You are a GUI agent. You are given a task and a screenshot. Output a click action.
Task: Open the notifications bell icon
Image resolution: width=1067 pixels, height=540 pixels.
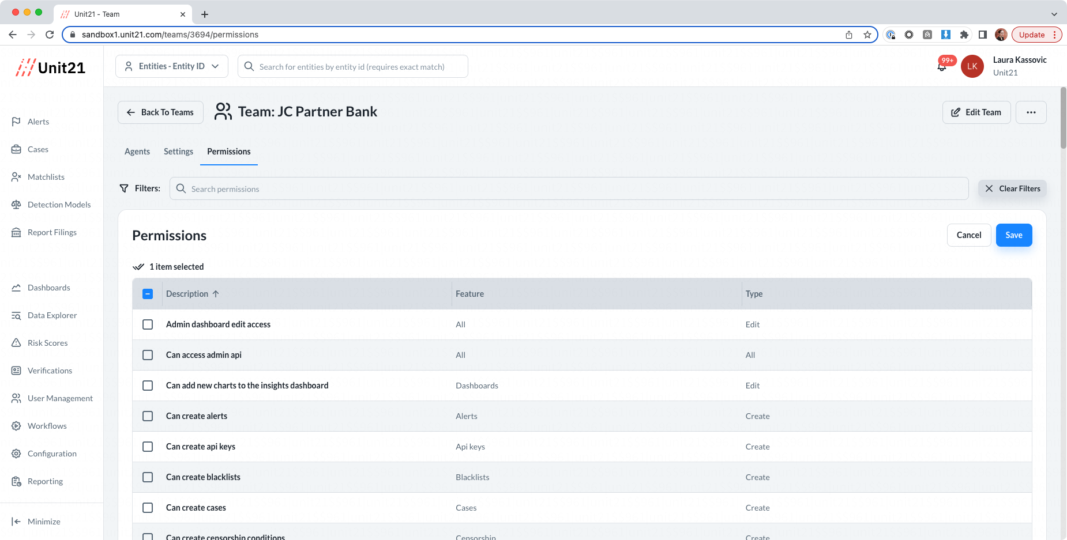pyautogui.click(x=942, y=66)
